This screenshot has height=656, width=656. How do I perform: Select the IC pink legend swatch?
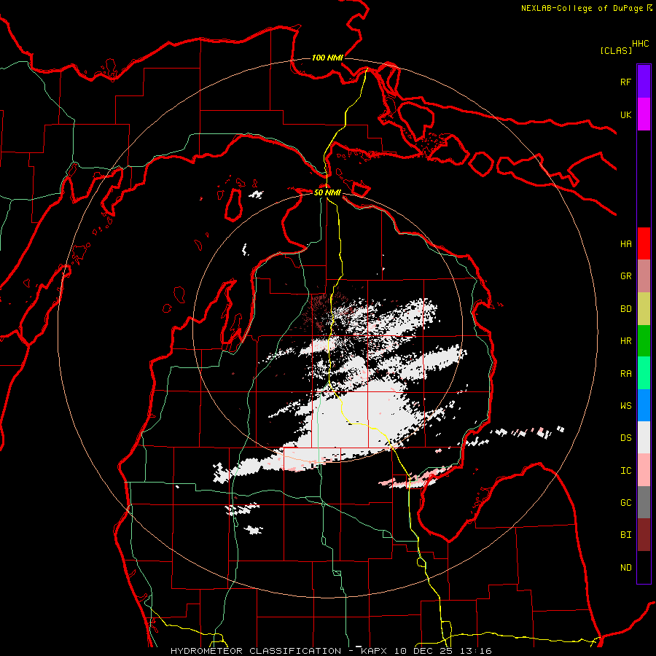coord(644,470)
